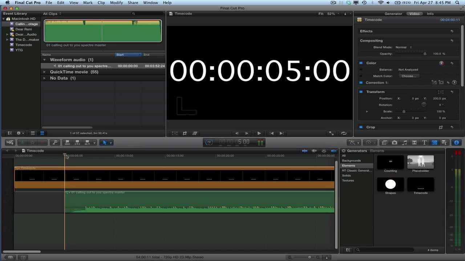Show the effects browser icon
Image resolution: width=465 pixels, height=261 pixels.
pyautogui.click(x=384, y=143)
